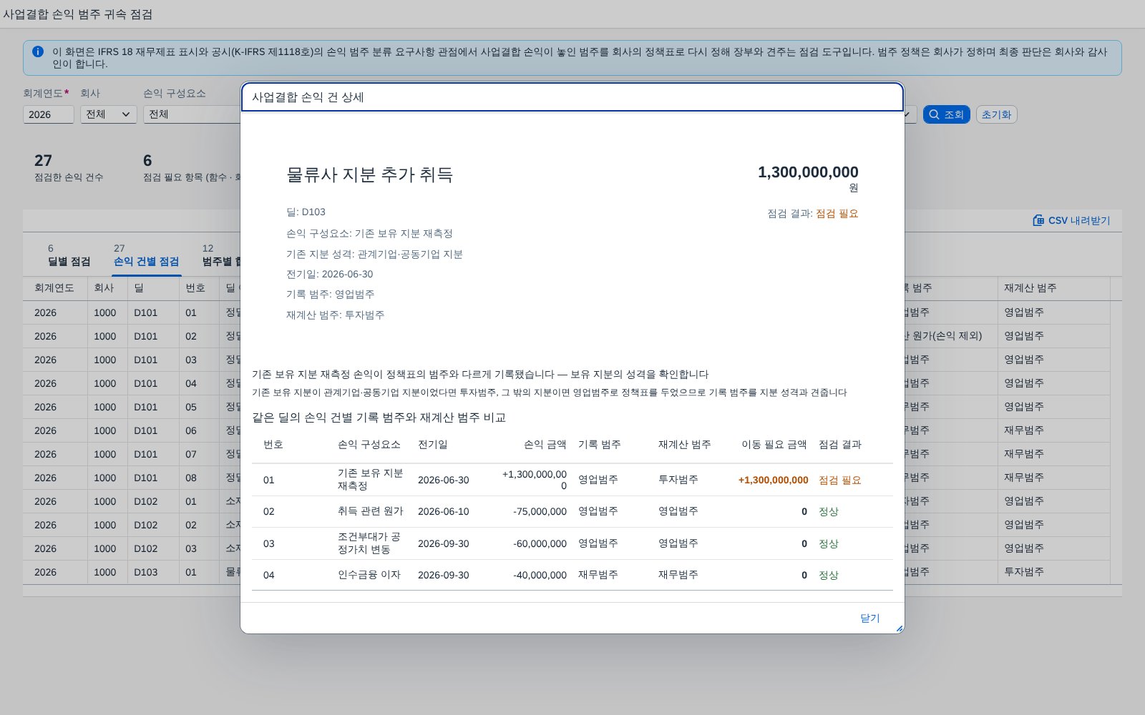Click row 03 조건부대가 공정가치 변동 cell
1145x715 pixels.
click(369, 543)
